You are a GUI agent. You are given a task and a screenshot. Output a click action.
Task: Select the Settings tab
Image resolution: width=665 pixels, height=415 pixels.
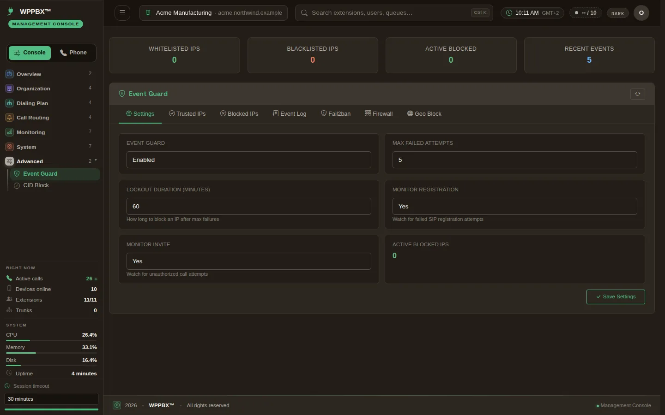[140, 114]
